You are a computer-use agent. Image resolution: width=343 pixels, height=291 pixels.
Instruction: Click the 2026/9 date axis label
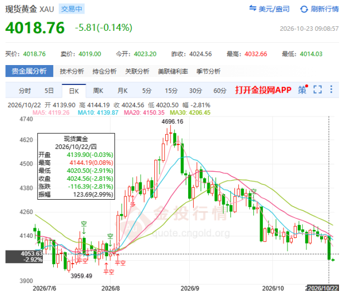pyautogui.click(x=190, y=288)
